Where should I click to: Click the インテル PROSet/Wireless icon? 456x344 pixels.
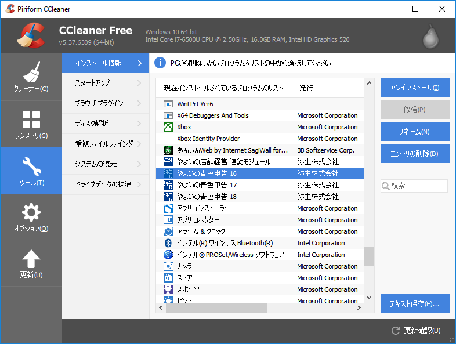click(x=168, y=255)
